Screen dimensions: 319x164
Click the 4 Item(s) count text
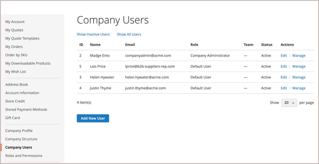[x=84, y=103]
